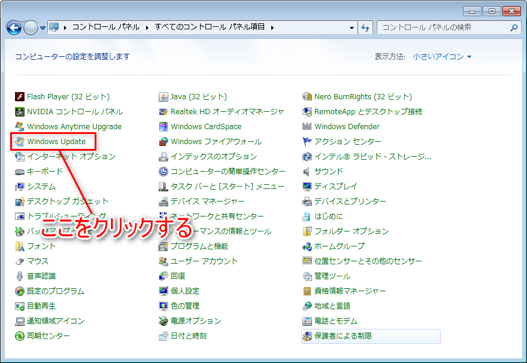Open the 資格情報マネージャー link
Screen dimensions: 527x363
(x=350, y=291)
